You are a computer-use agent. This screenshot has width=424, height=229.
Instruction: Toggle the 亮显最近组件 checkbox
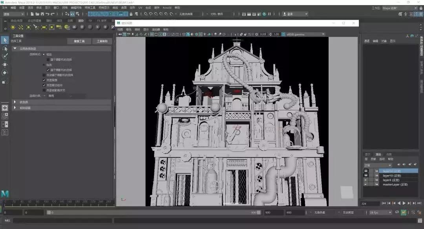[x=44, y=85]
